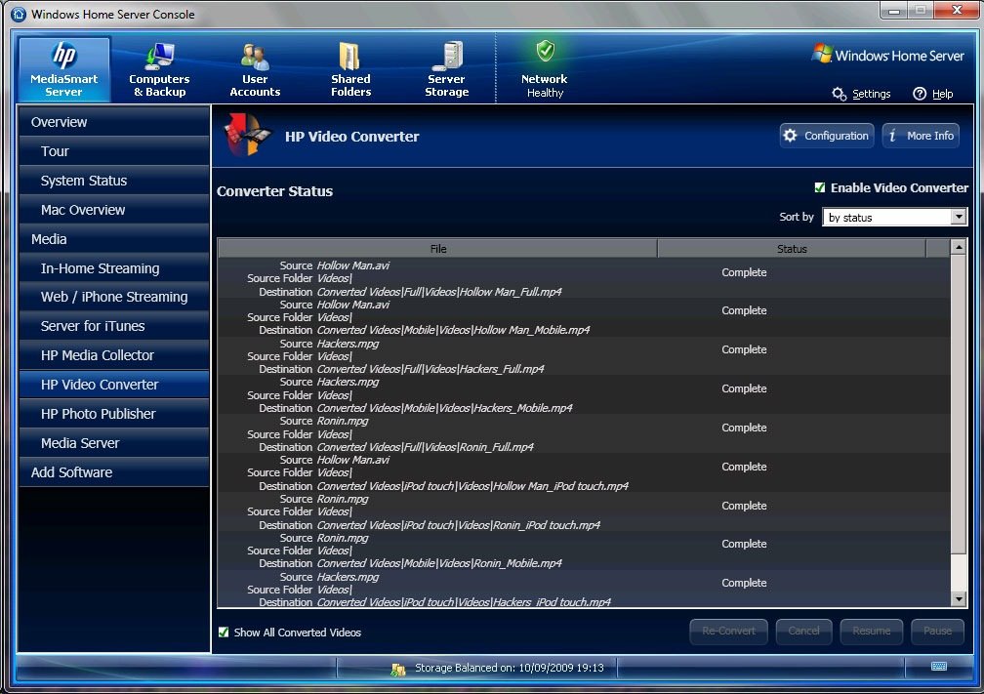This screenshot has width=984, height=694.
Task: Open the Settings link
Action: coord(871,94)
